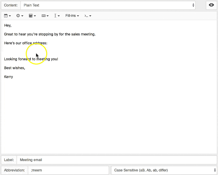Click the 'Content:' label
This screenshot has width=218, height=175.
[x=11, y=5]
